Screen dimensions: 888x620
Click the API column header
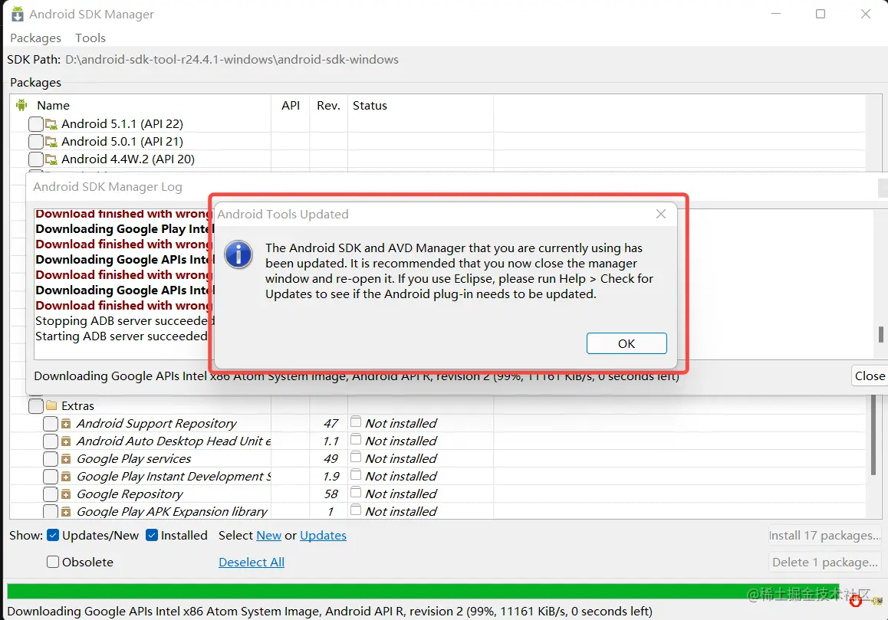(291, 105)
